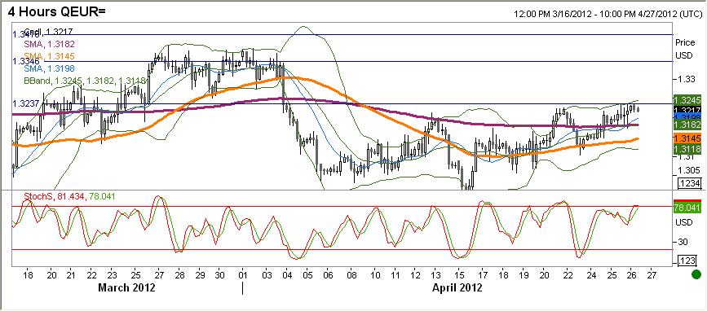Click the green 78.041 stochastic value tag

pos(687,208)
